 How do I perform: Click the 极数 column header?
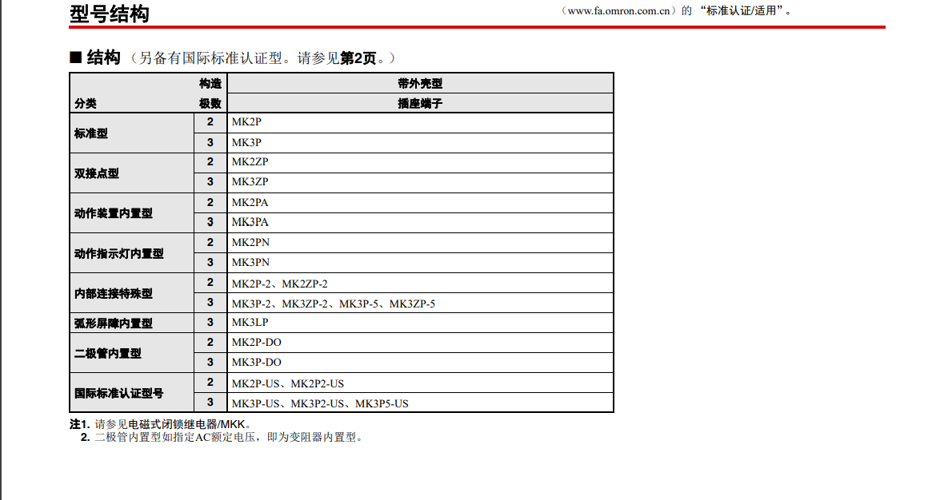210,103
